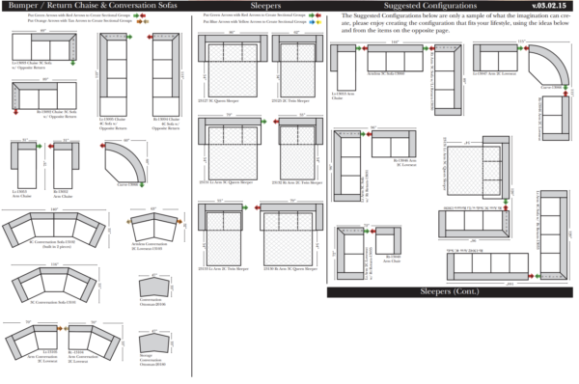This screenshot has height=384, width=579.
Task: Click the Sleepers section header
Action: point(265,6)
